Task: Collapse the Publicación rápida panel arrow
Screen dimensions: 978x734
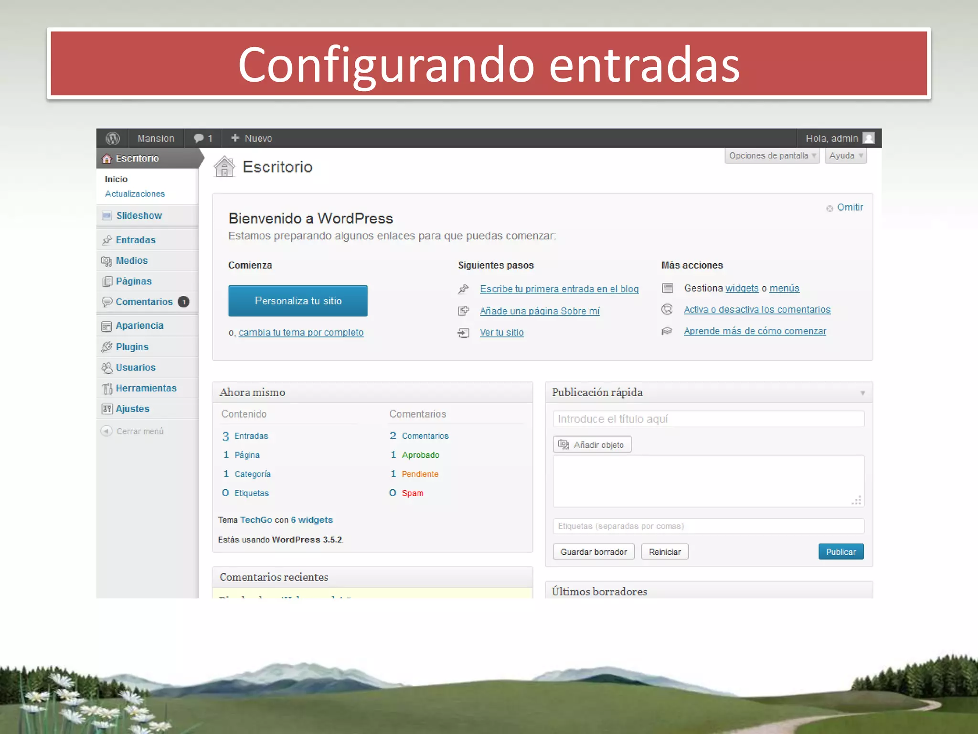Action: [x=862, y=393]
